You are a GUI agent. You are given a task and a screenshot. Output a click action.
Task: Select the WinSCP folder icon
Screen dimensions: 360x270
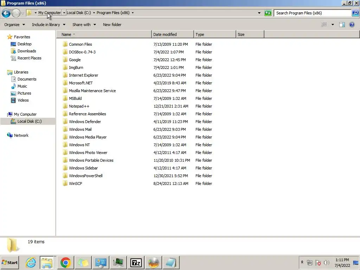[65, 184]
